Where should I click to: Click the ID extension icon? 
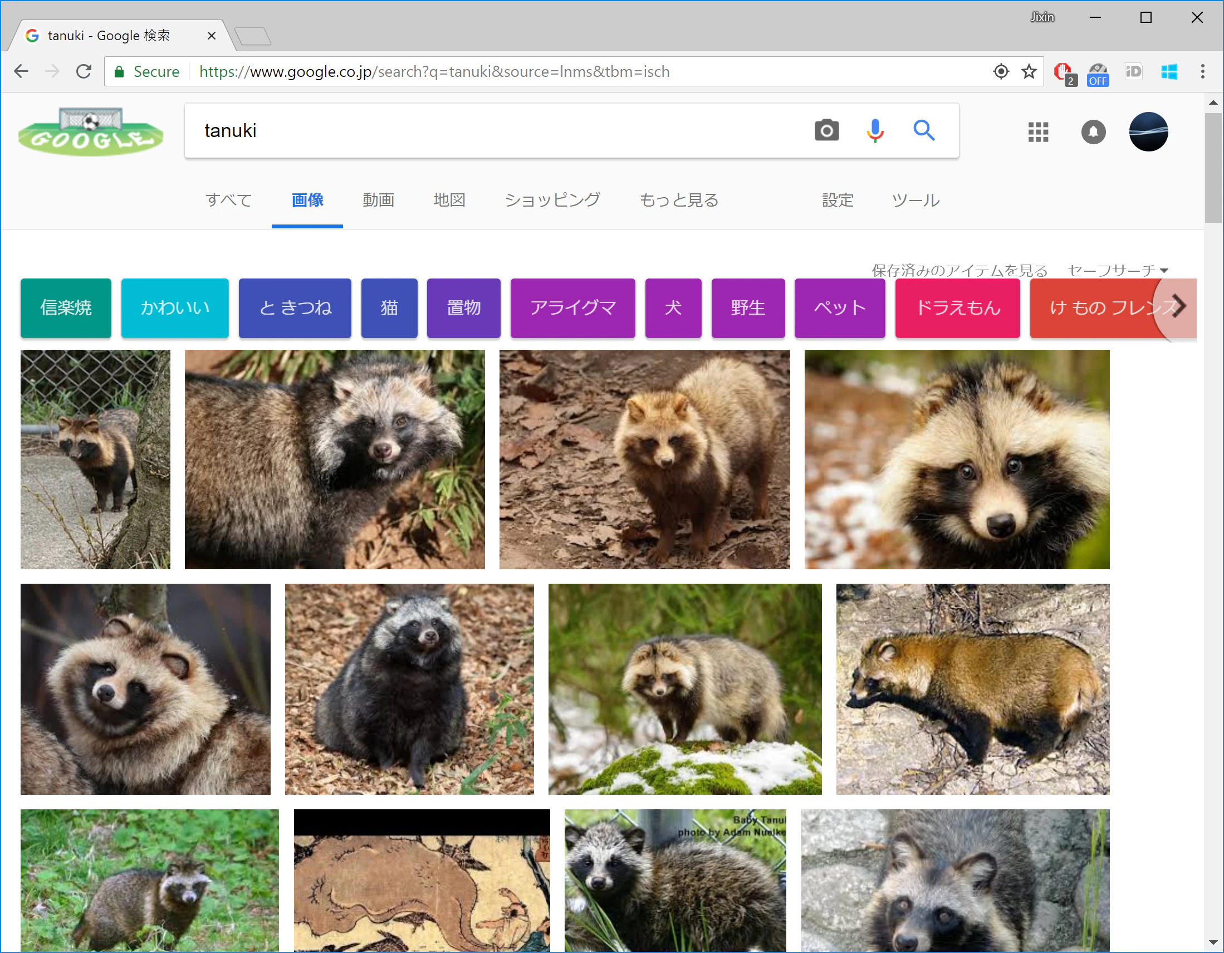tap(1133, 71)
